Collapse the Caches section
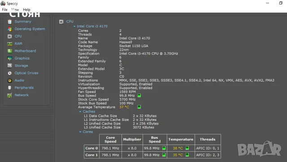 [x=80, y=111]
